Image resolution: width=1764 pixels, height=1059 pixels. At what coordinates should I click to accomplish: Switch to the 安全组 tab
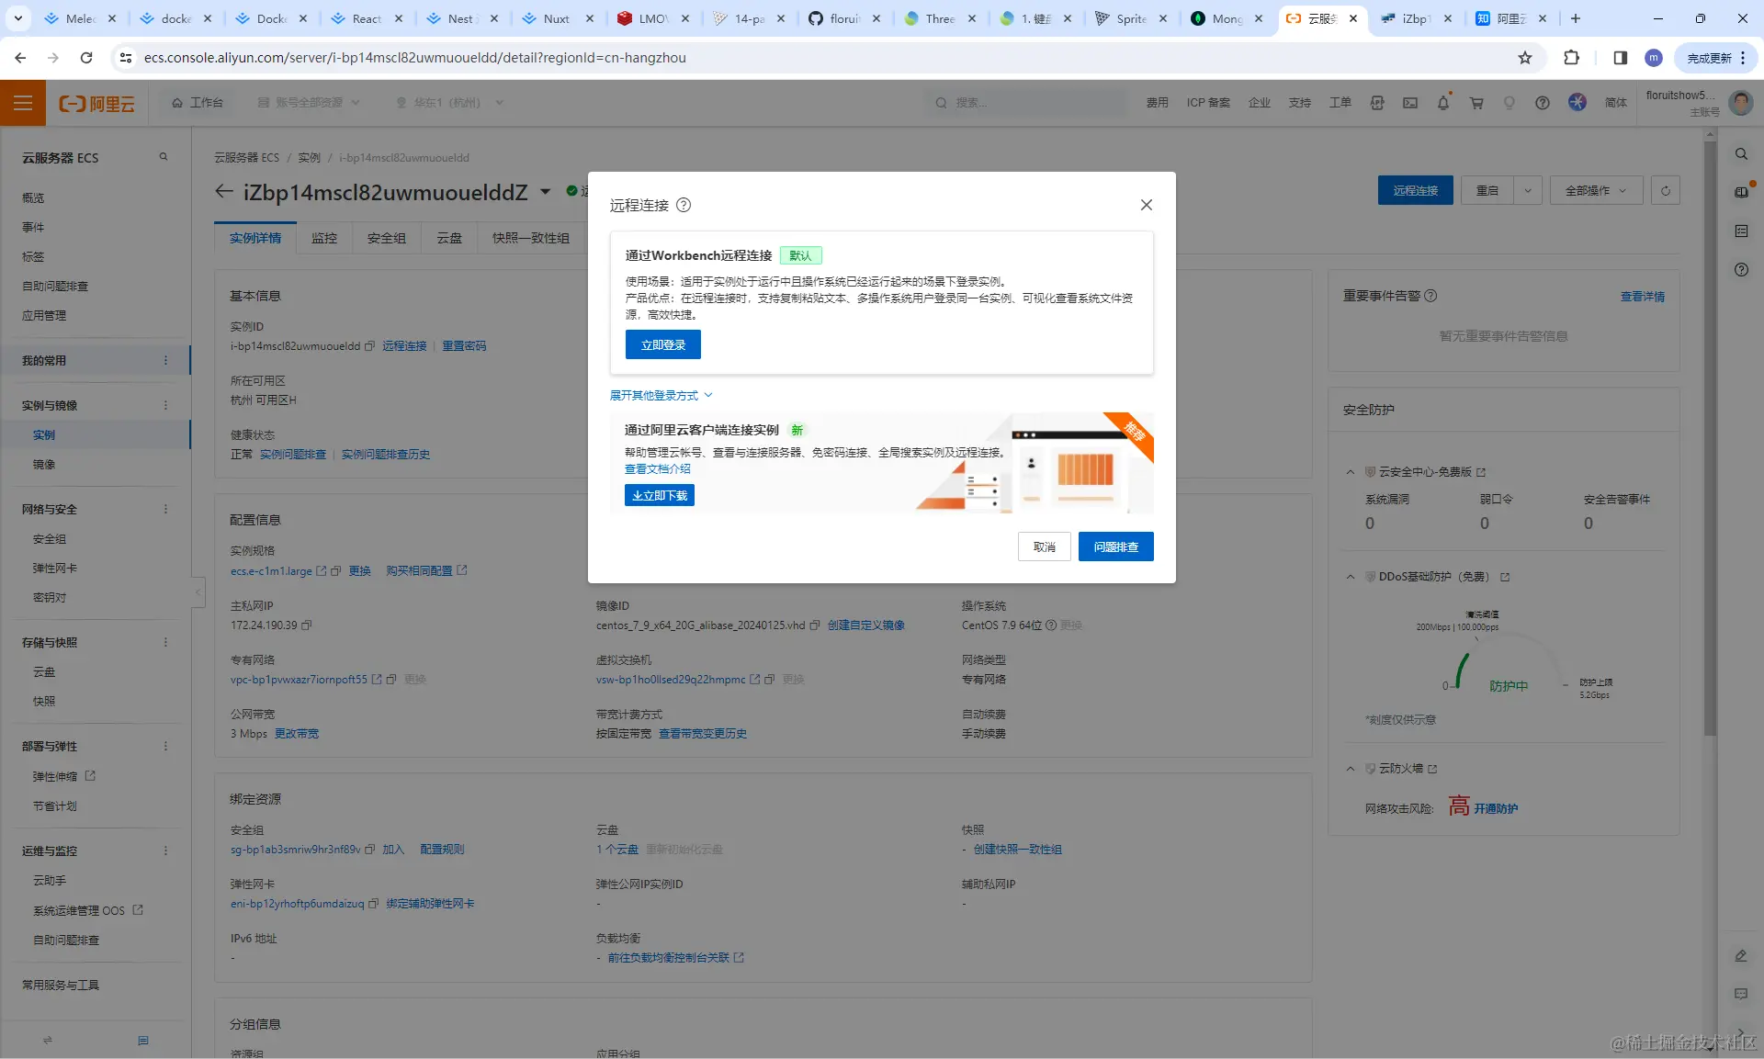tap(386, 238)
